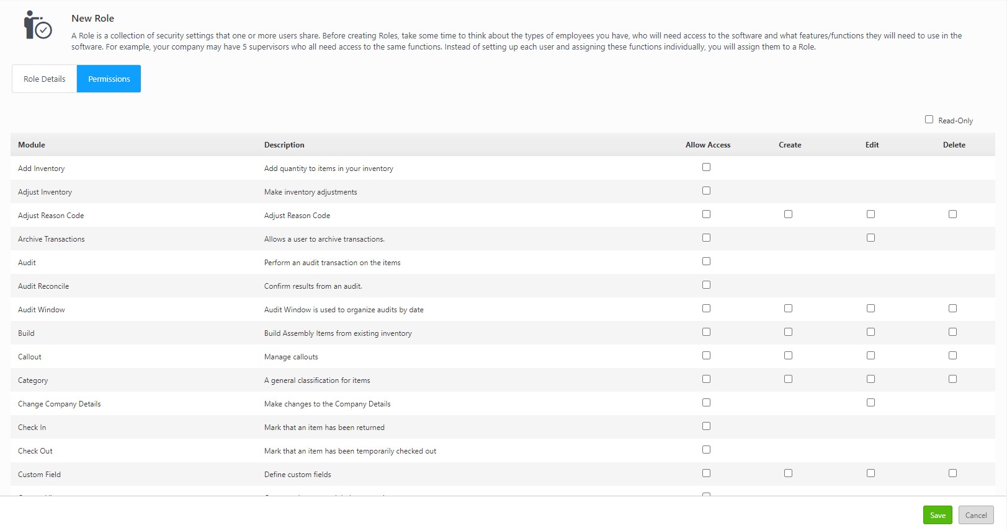Click the New Role user icon
Screen dimensions: 1007x531
tap(37, 25)
